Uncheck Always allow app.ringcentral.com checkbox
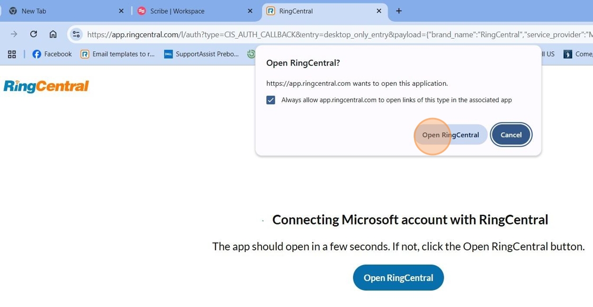The image size is (593, 307). pos(271,100)
